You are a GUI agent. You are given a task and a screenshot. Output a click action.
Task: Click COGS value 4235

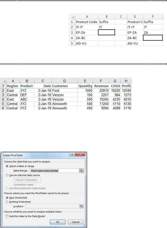(x=115, y=99)
